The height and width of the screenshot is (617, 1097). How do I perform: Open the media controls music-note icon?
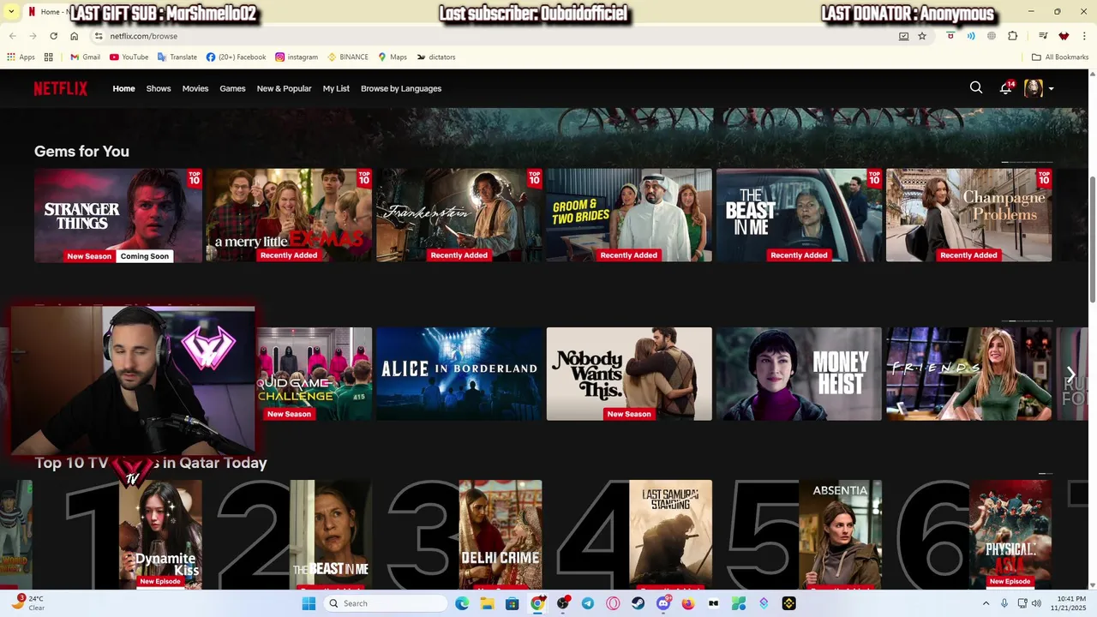coord(1043,36)
